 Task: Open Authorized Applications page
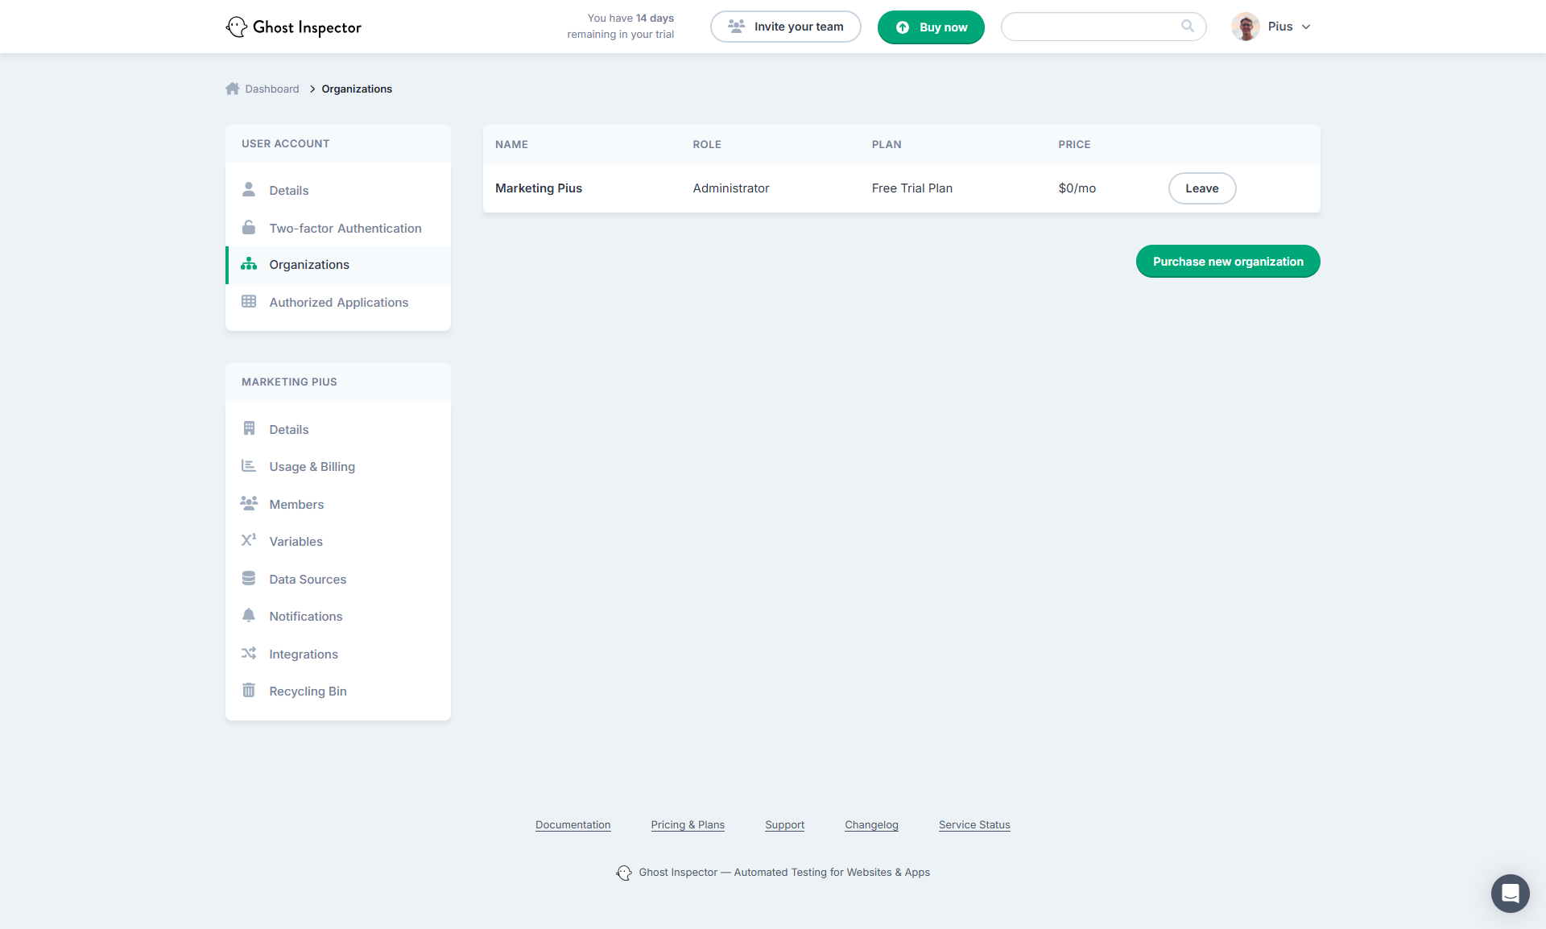338,303
